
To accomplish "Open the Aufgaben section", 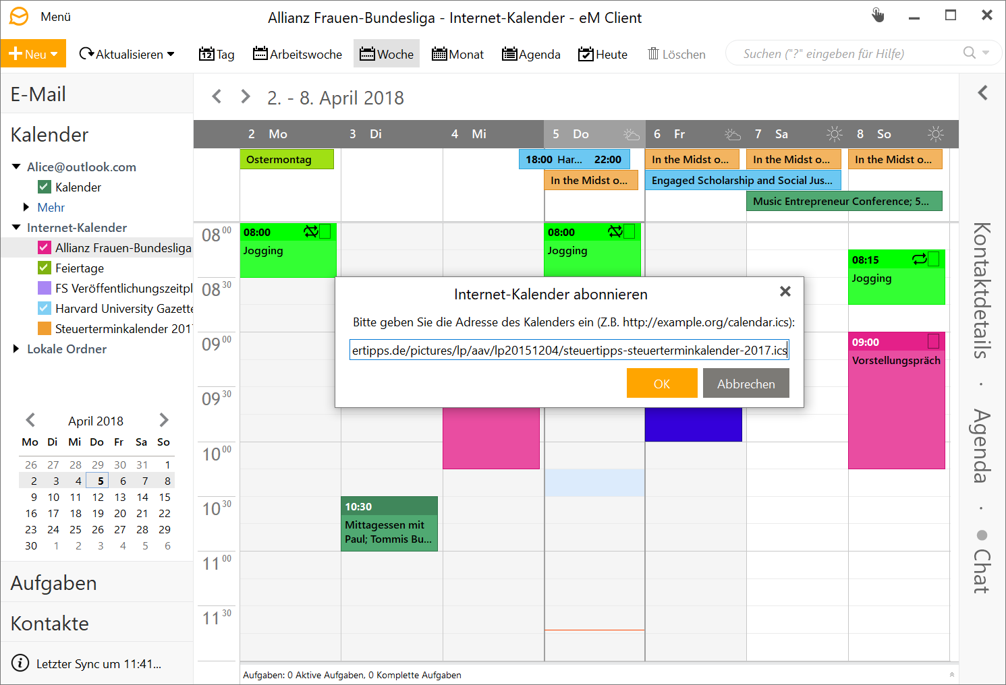I will 96,583.
